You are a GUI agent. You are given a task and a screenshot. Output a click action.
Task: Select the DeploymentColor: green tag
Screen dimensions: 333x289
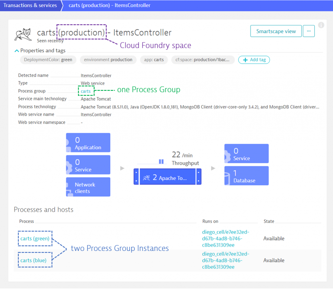(48, 60)
